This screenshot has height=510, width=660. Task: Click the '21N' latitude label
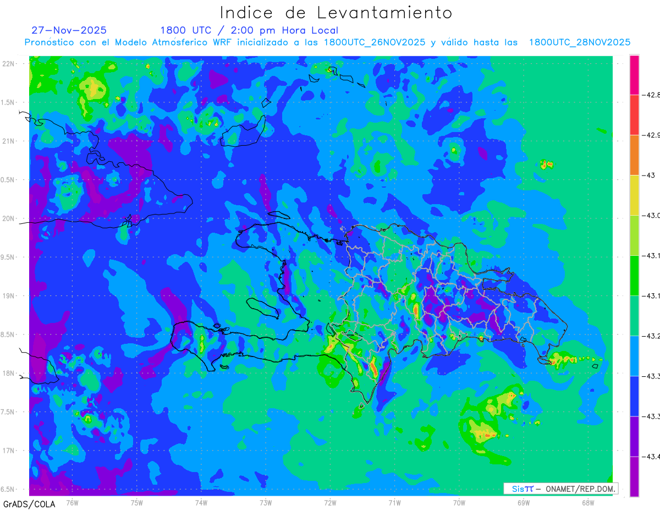(x=9, y=141)
